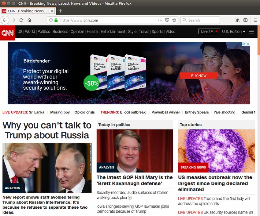
Task: Open site information icon in address bar
Action: pyautogui.click(x=51, y=20)
